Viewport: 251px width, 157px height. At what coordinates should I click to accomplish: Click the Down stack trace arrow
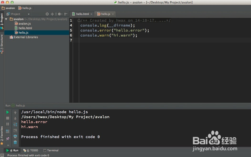point(15,119)
